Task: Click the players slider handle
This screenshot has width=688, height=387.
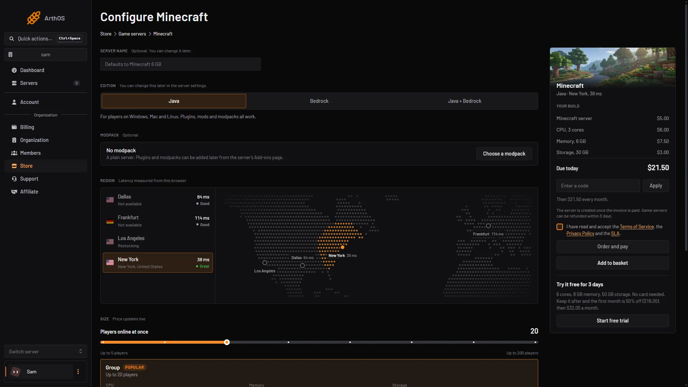Action: 227,342
